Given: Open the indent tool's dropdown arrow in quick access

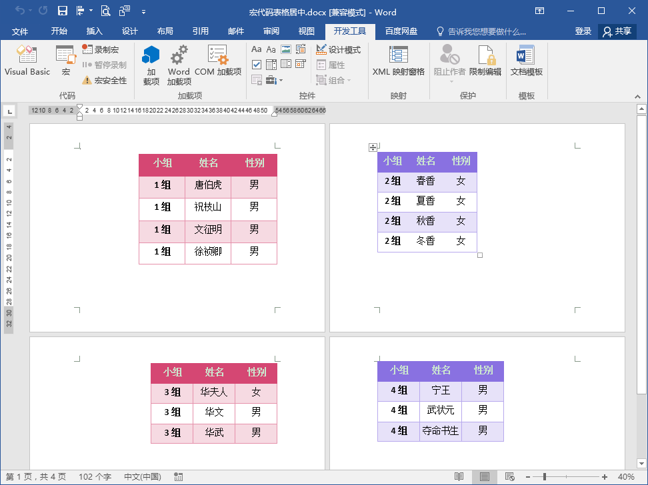Looking at the screenshot, I should coord(91,11).
